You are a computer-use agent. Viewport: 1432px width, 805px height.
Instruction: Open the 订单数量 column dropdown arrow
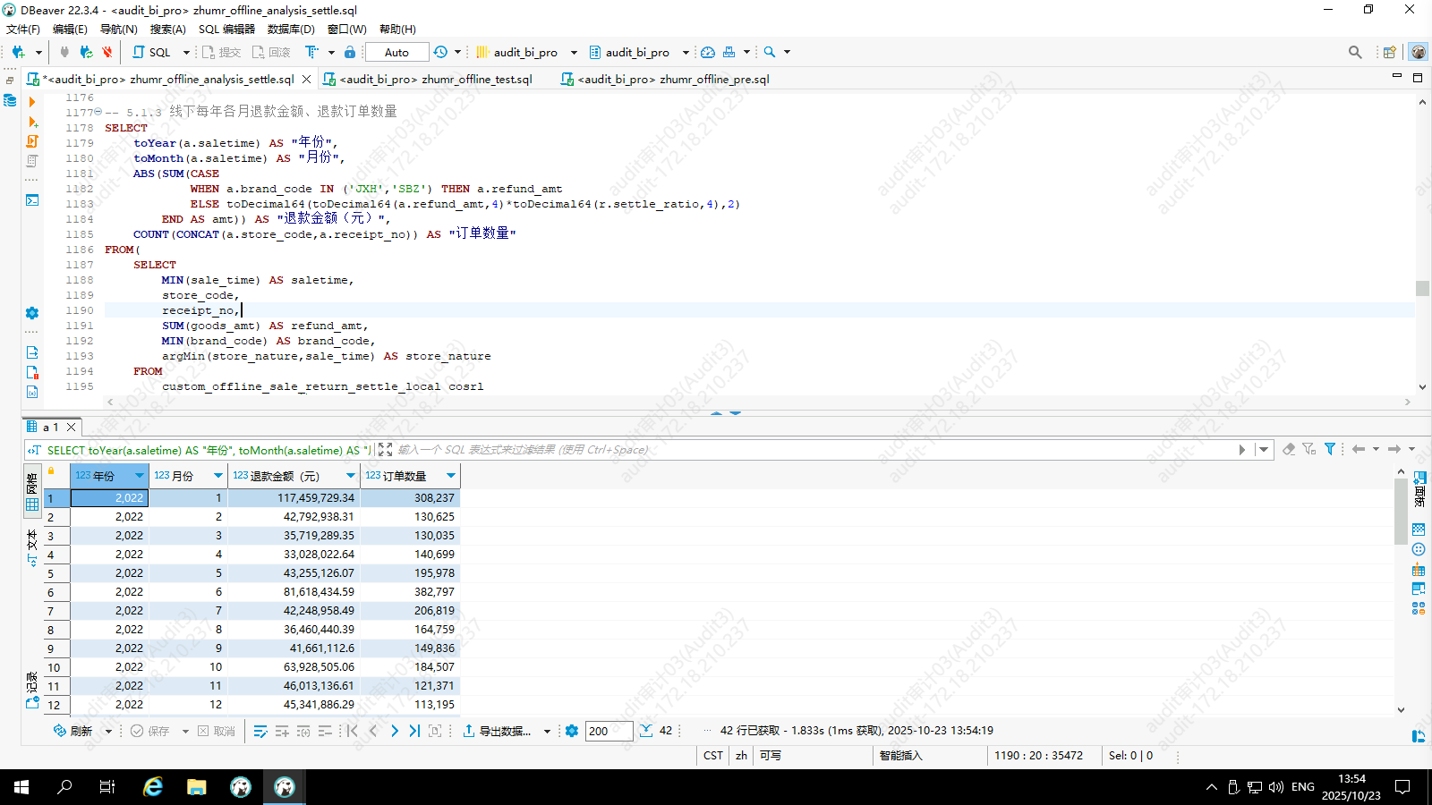[451, 476]
